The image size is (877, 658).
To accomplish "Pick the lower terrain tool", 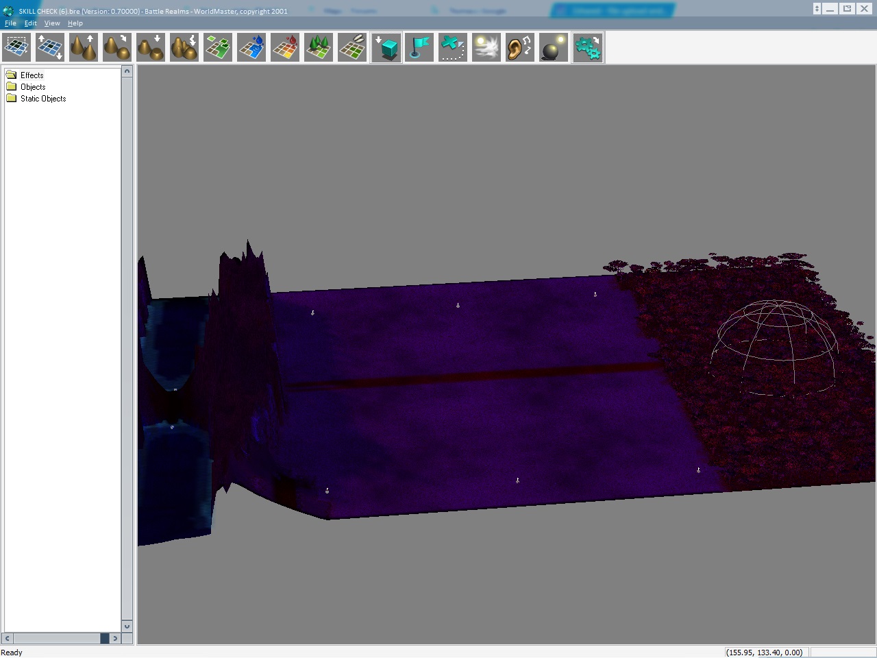I will click(151, 48).
